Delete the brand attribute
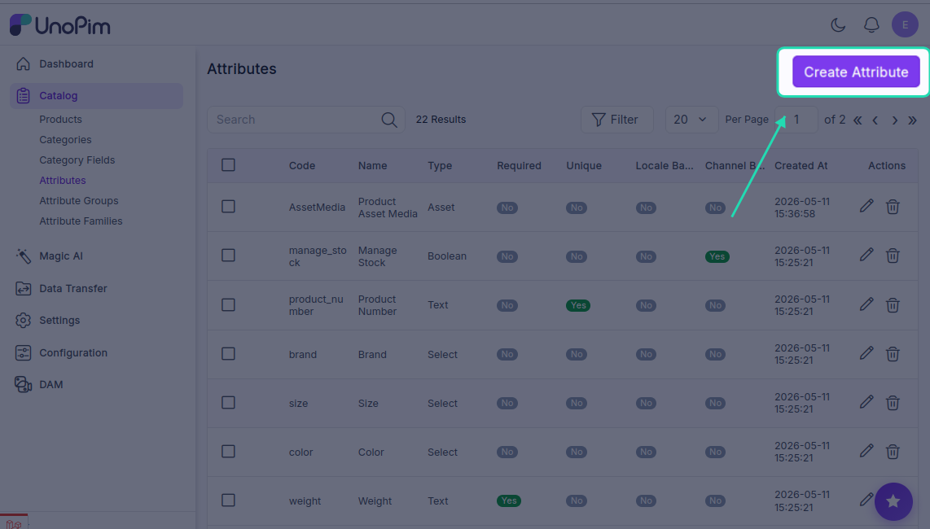The height and width of the screenshot is (529, 930). click(x=893, y=353)
